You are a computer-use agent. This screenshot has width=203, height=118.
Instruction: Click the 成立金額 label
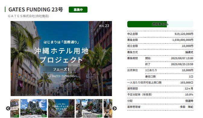[x=132, y=46]
